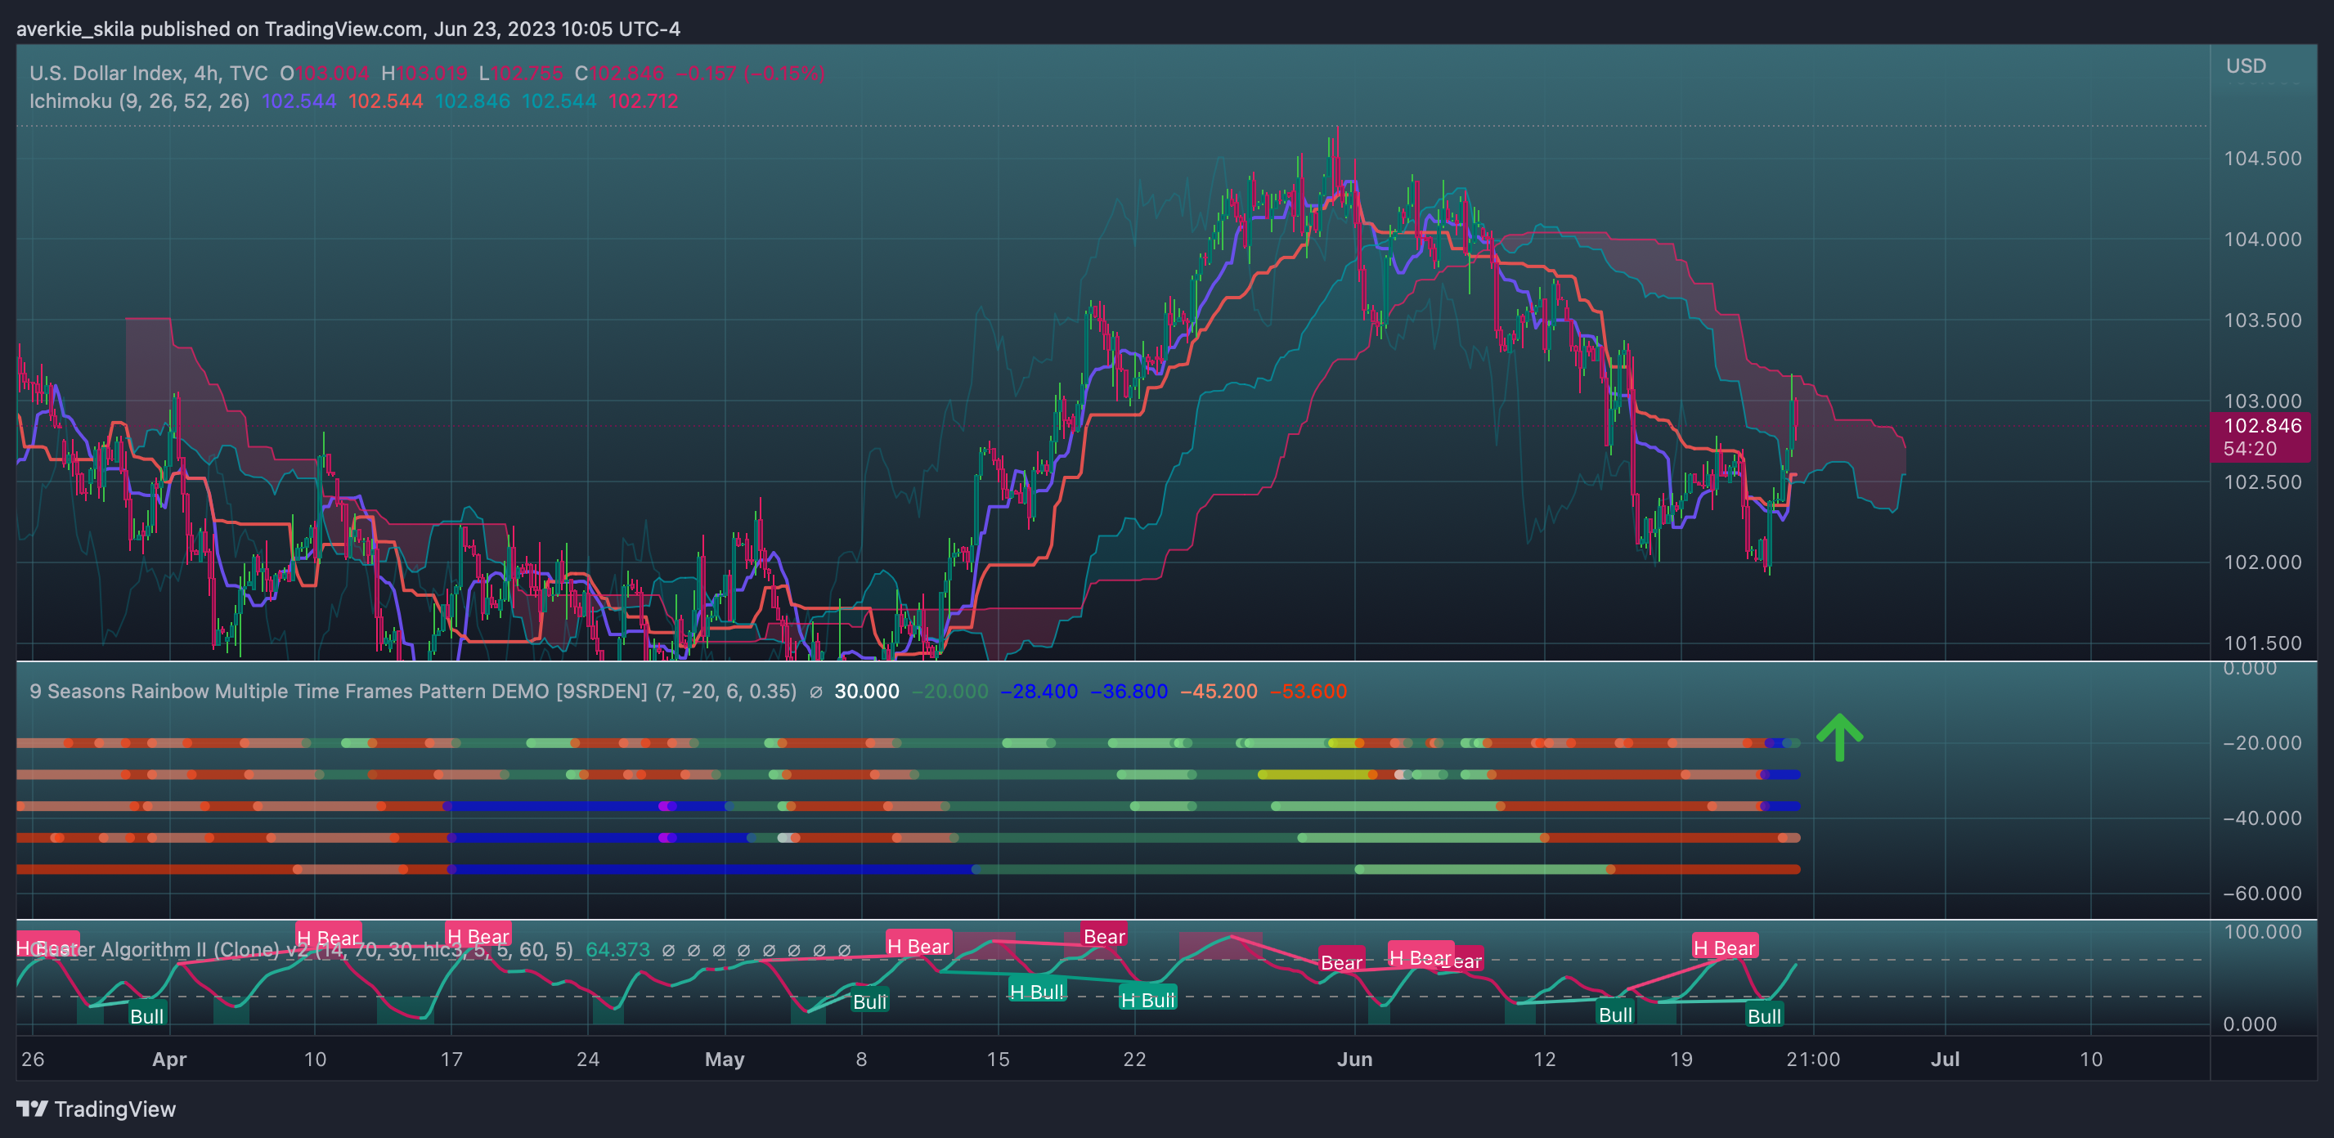Click the 'H Bear' label above Jun 19
This screenshot has width=2334, height=1138.
click(1725, 948)
